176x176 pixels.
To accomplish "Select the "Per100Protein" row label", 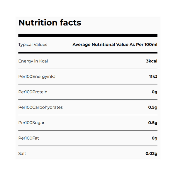I will coord(33,92).
